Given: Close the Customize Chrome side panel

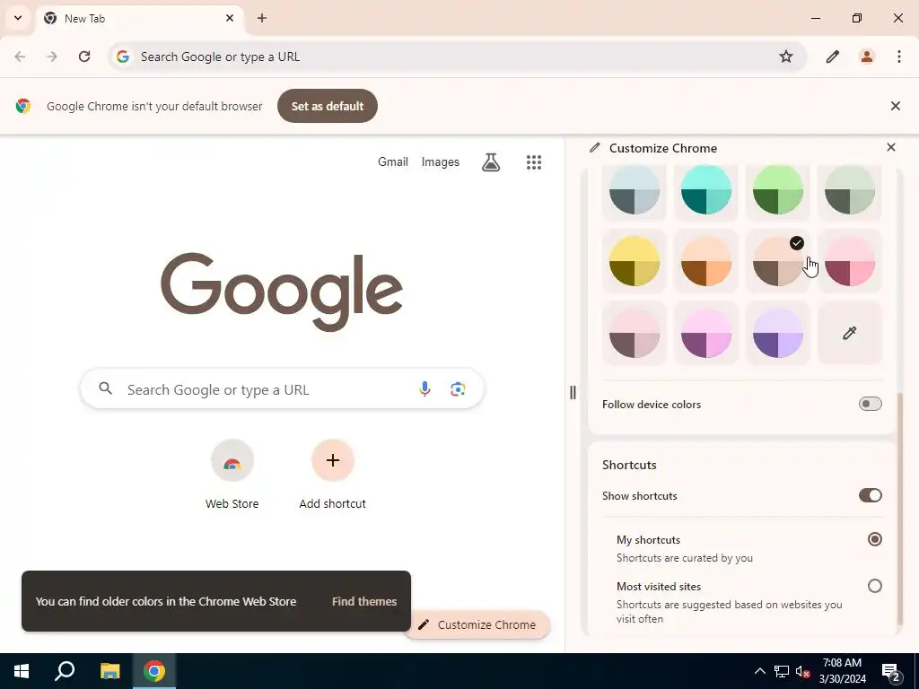Looking at the screenshot, I should click(x=891, y=147).
